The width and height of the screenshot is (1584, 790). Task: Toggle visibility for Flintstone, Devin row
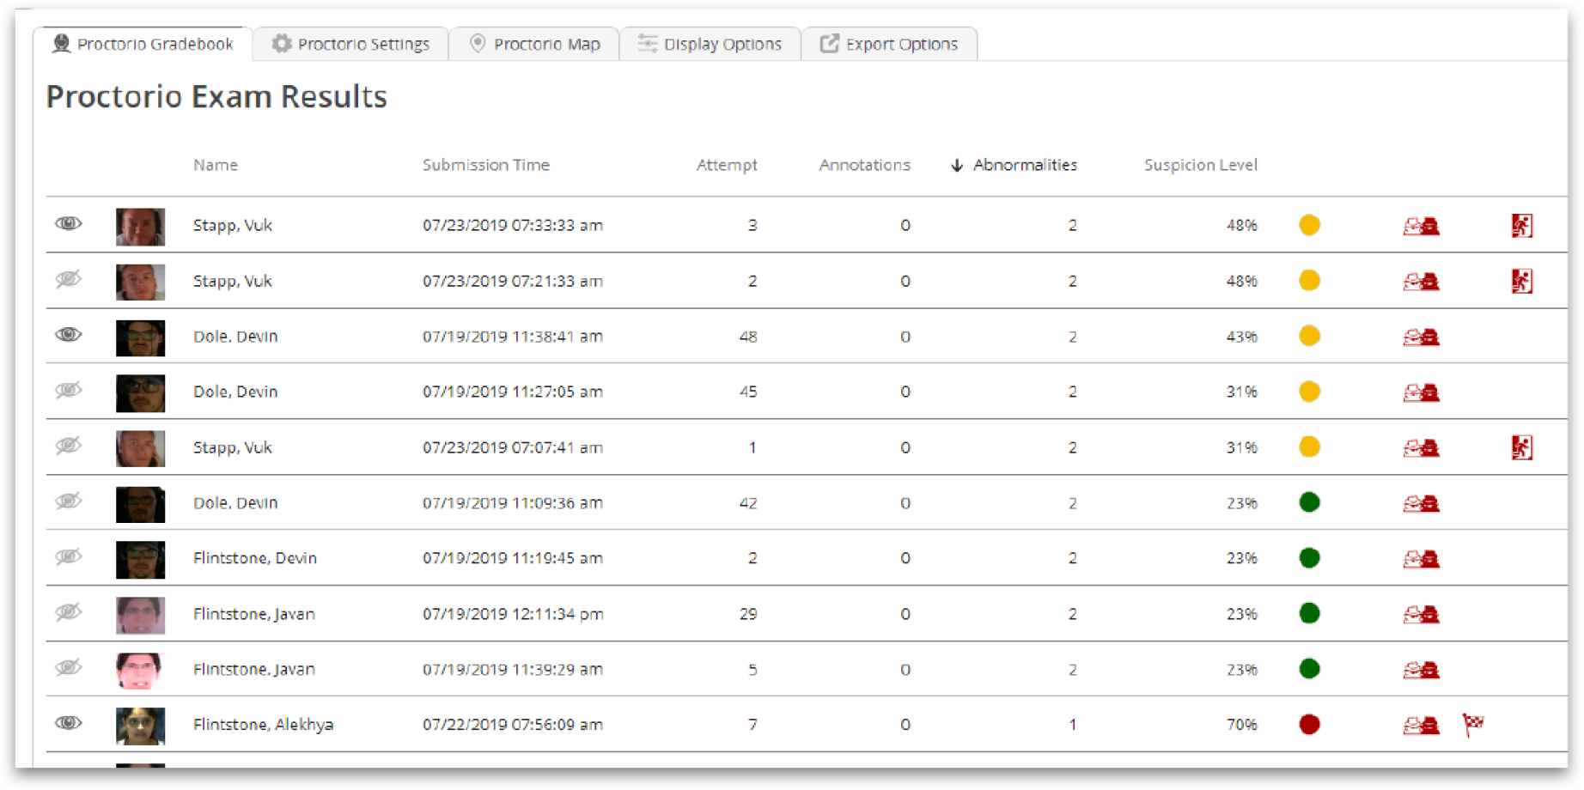(x=69, y=556)
